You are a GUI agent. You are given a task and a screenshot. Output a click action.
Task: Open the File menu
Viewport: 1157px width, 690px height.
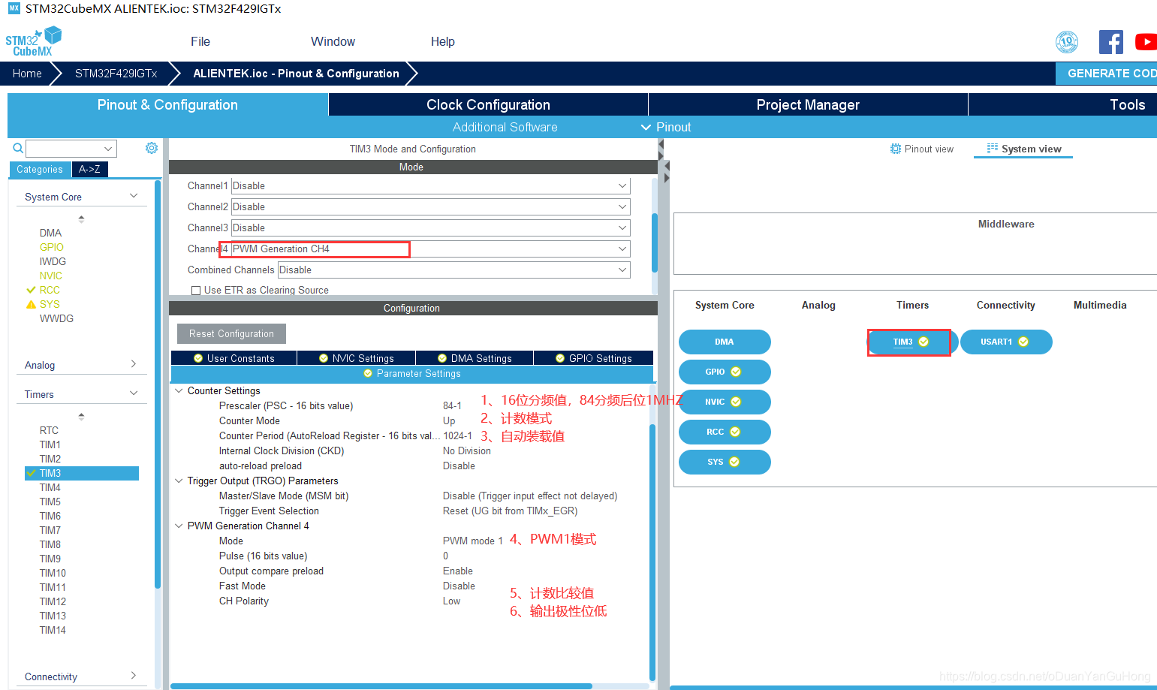(200, 41)
